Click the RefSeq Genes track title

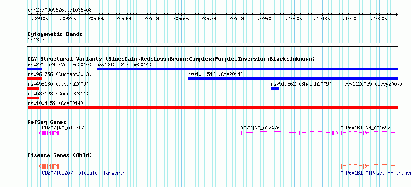pyautogui.click(x=47, y=122)
